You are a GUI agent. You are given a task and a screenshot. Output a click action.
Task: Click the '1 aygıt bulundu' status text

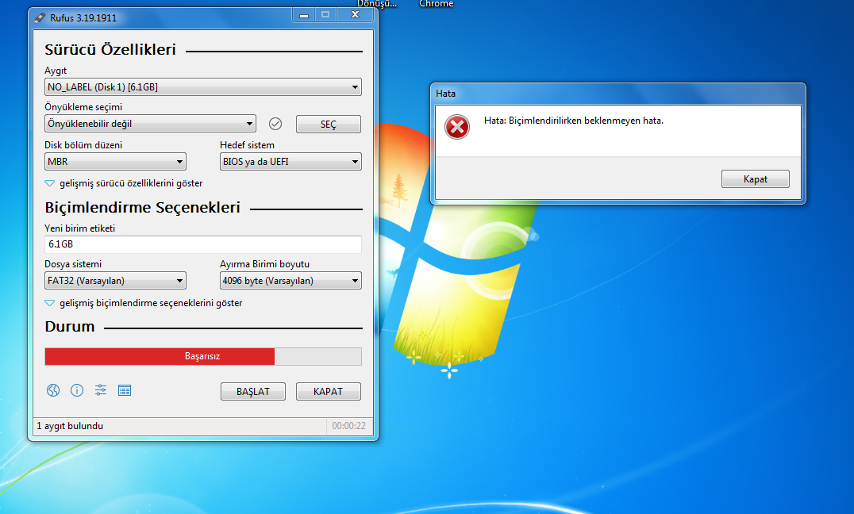(70, 426)
